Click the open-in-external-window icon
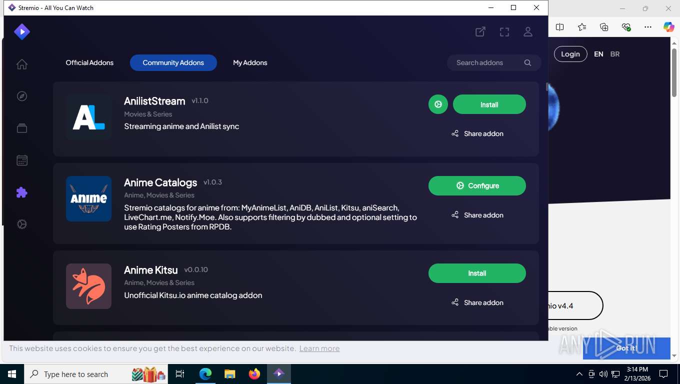Viewport: 680px width, 384px height. pyautogui.click(x=480, y=32)
